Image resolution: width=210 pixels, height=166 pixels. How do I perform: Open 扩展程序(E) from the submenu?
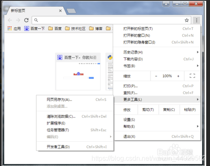click(75, 123)
